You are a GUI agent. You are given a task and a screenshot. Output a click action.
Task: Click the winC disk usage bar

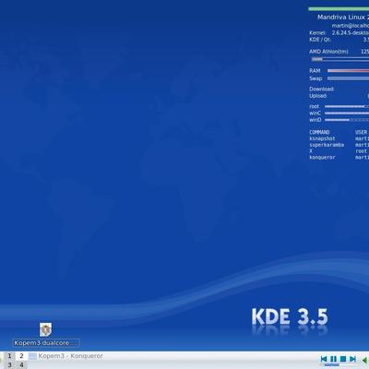pos(347,113)
